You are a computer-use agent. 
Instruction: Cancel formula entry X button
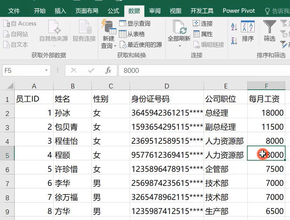pos(74,71)
